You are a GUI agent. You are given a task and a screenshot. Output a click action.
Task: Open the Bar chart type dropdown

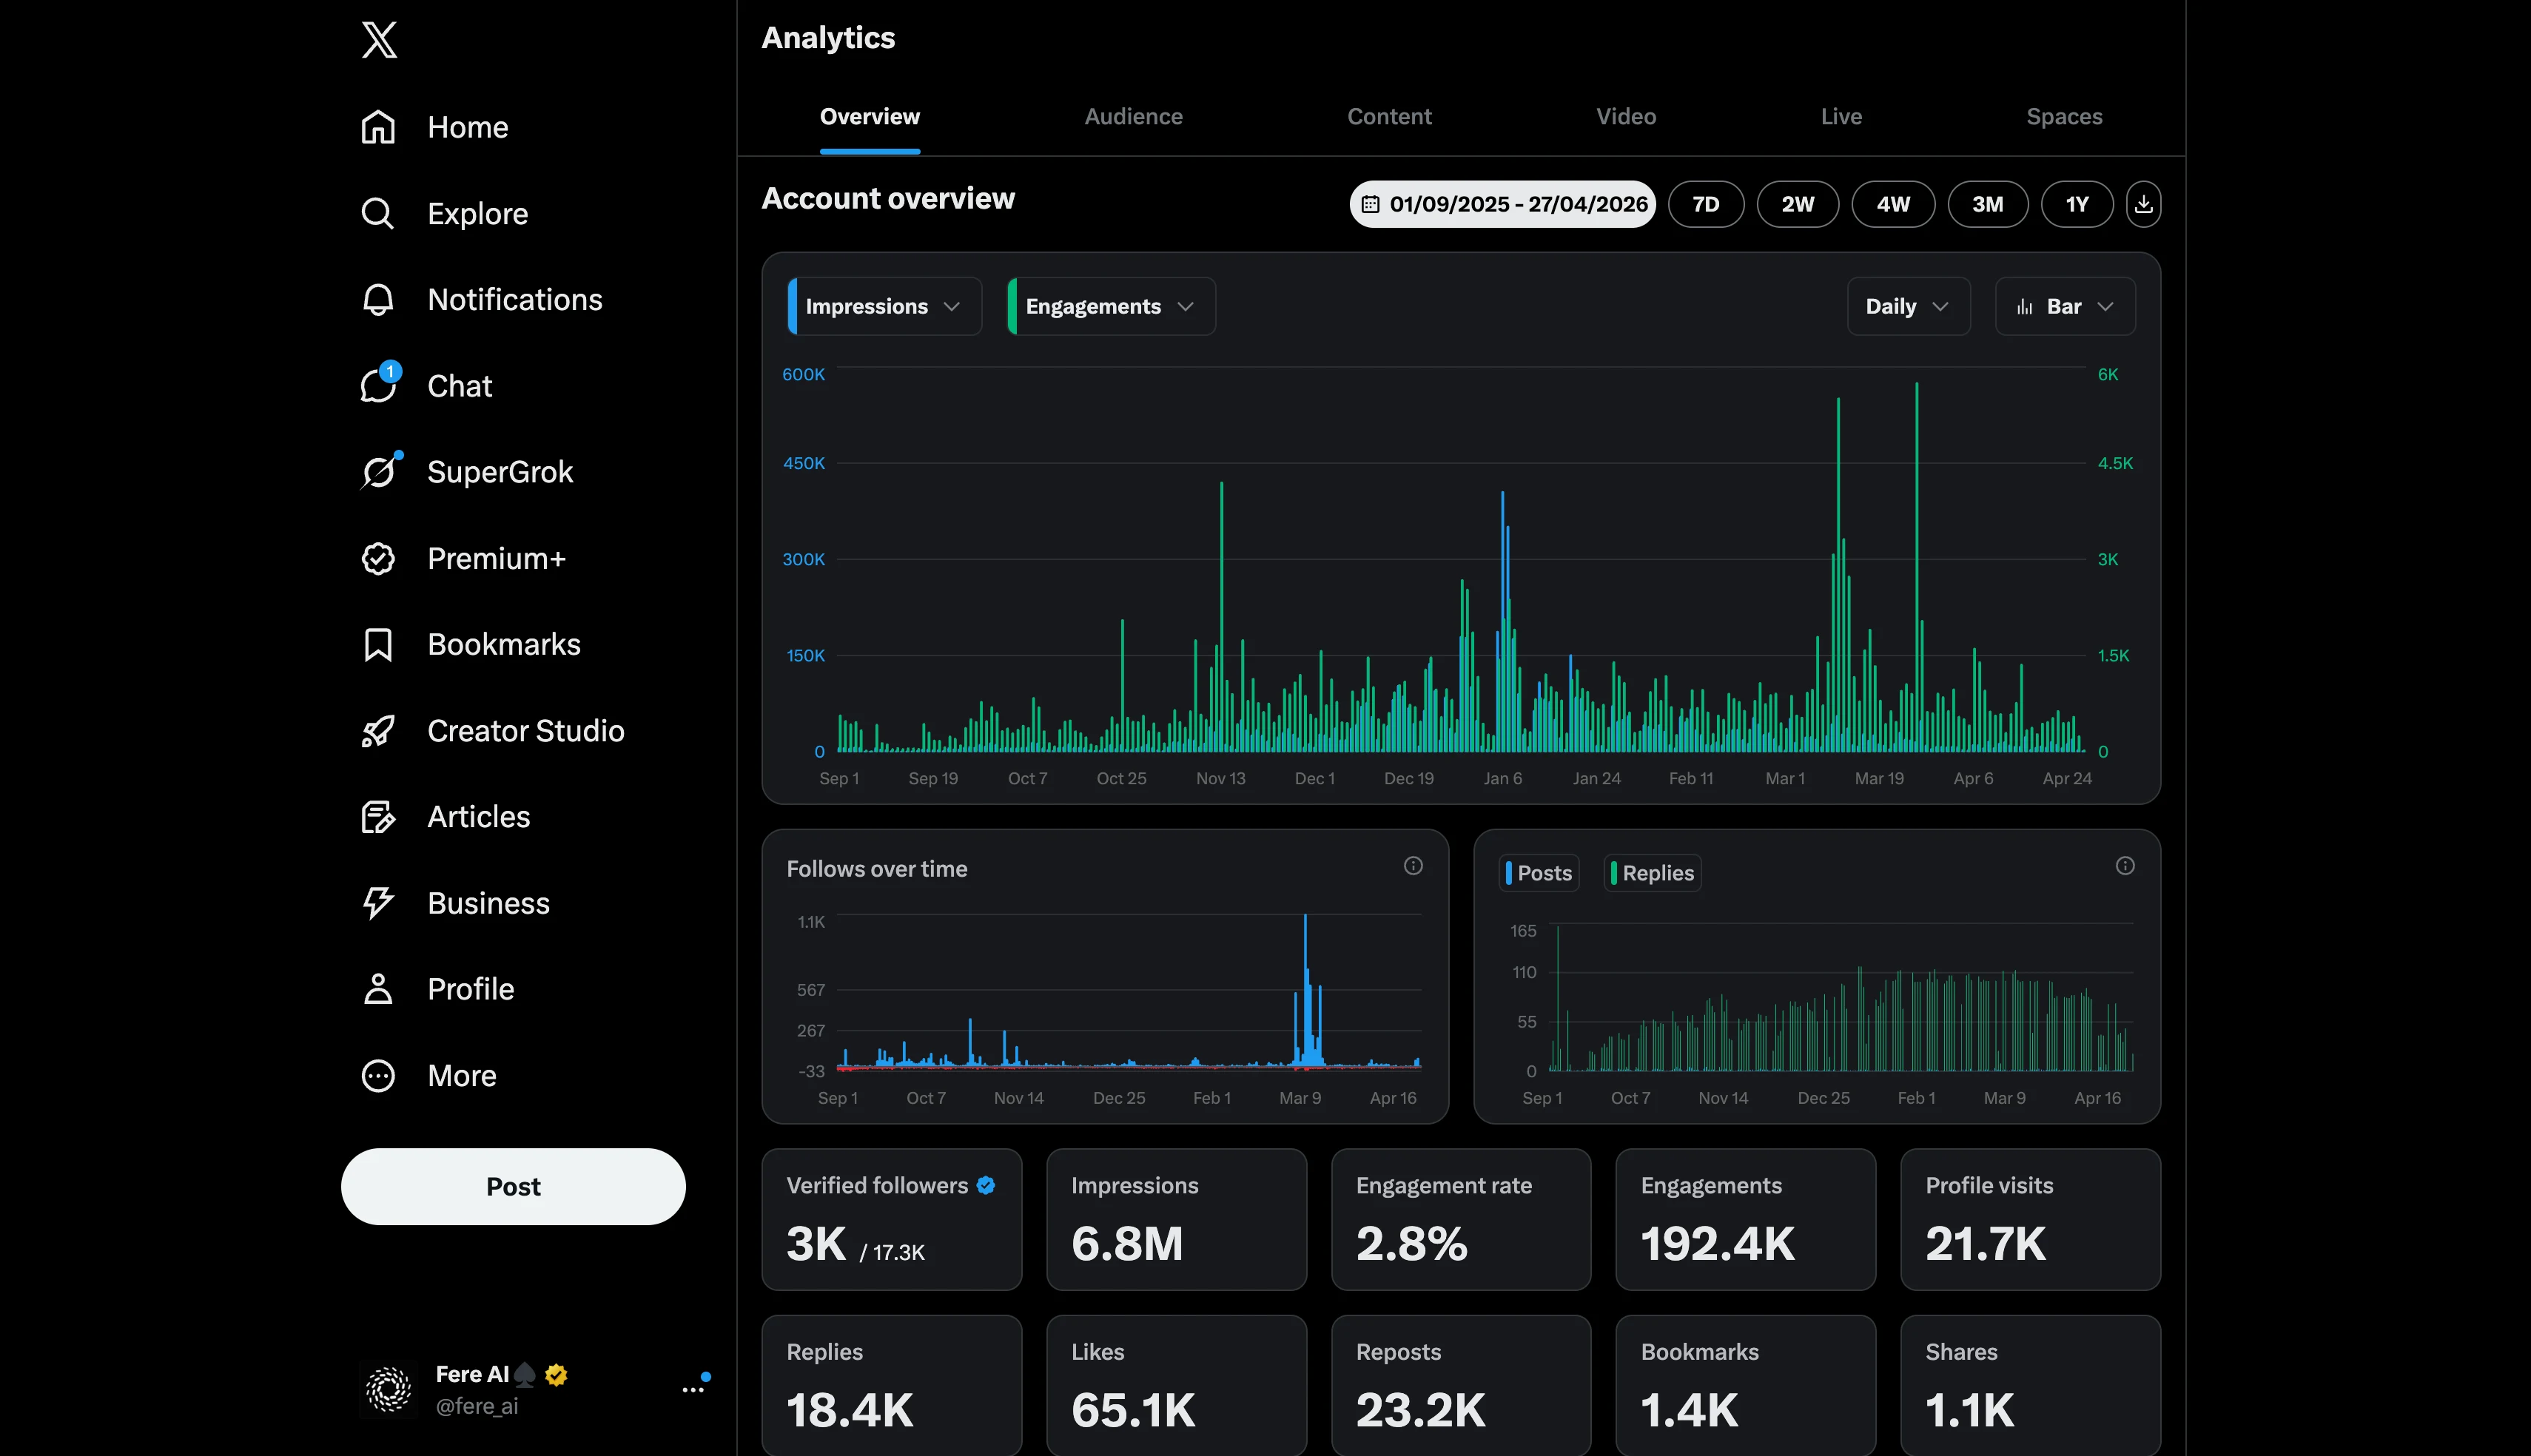coord(2065,306)
